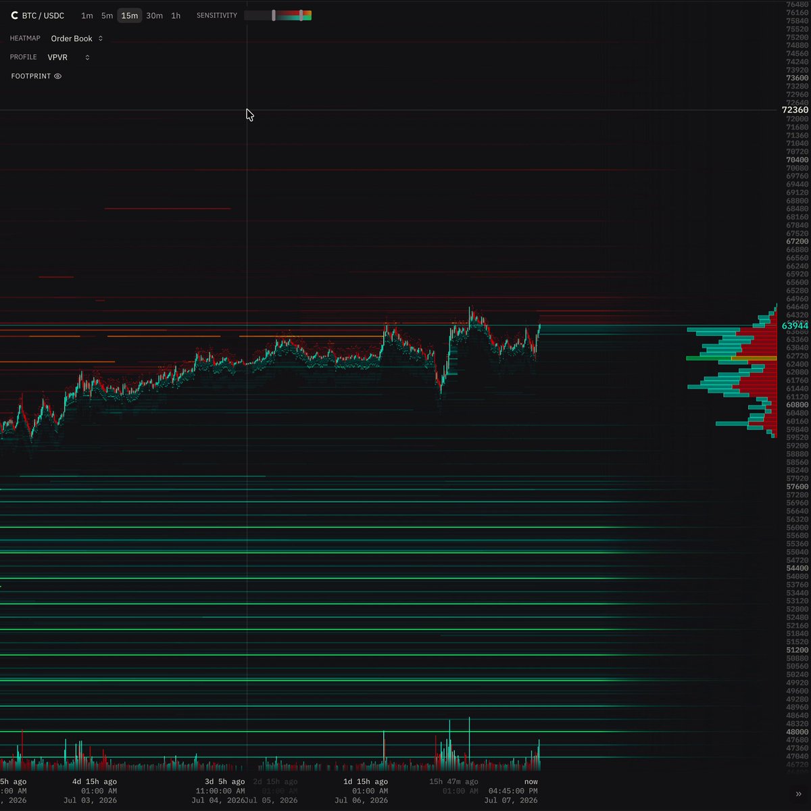Click the 48000 price axis label
The image size is (811, 811).
click(x=797, y=732)
